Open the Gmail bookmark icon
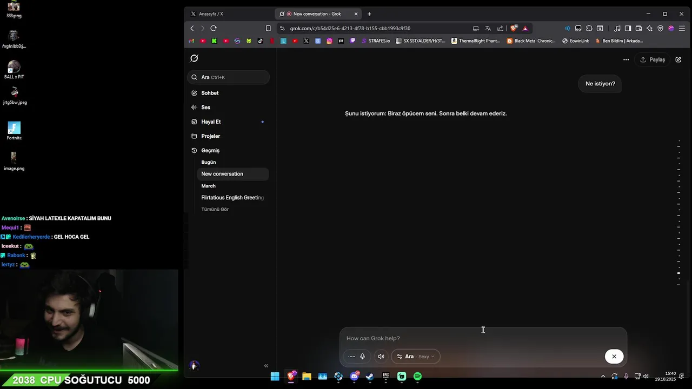This screenshot has height=389, width=692. click(191, 41)
